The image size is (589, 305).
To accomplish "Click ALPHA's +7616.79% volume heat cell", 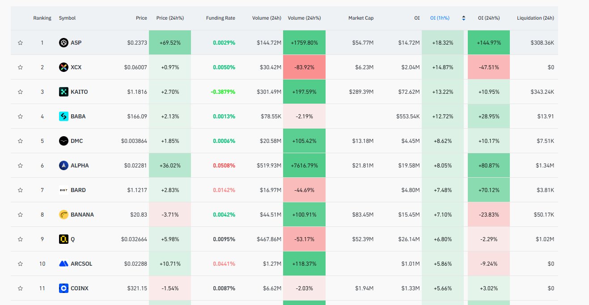I will click(304, 166).
